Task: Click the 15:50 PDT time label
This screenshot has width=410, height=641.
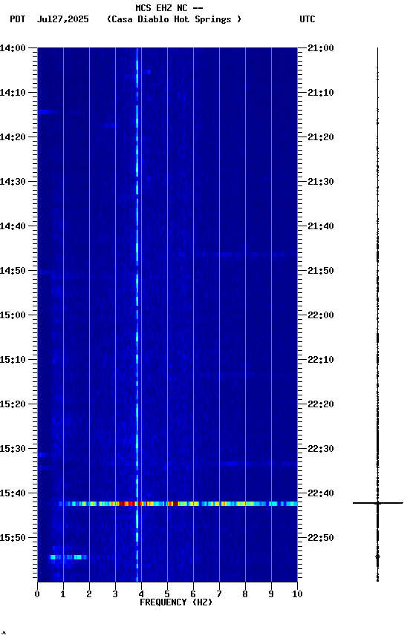Action: coord(13,538)
